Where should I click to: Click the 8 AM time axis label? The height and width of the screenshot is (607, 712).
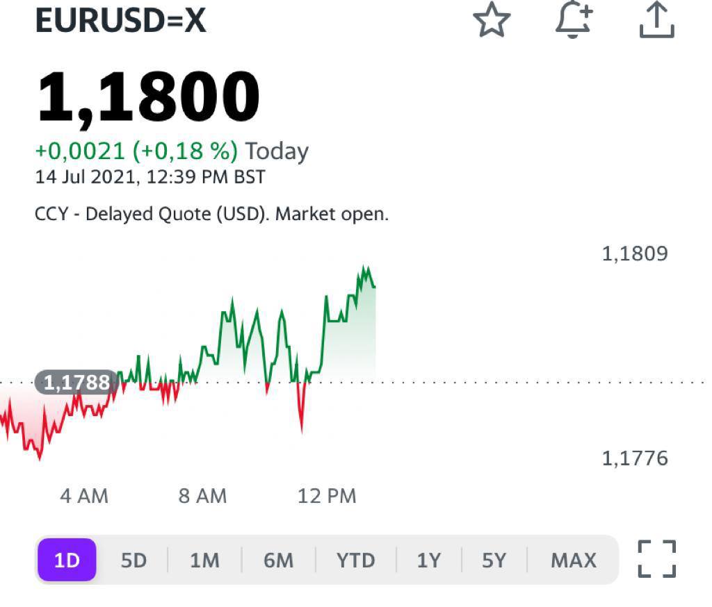202,496
